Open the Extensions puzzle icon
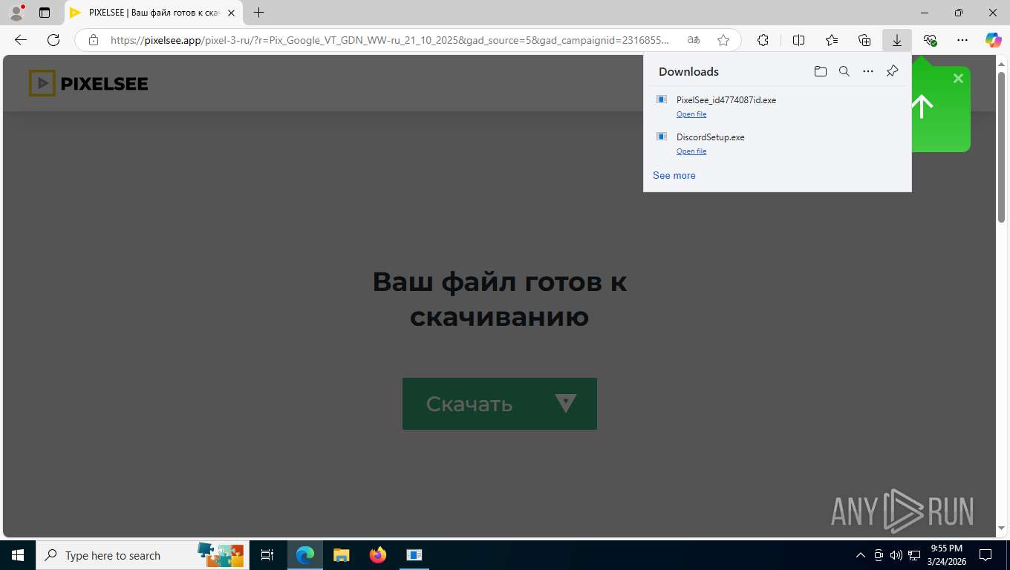 point(763,40)
